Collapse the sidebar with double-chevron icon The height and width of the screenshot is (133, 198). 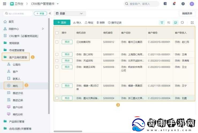(x=50, y=13)
